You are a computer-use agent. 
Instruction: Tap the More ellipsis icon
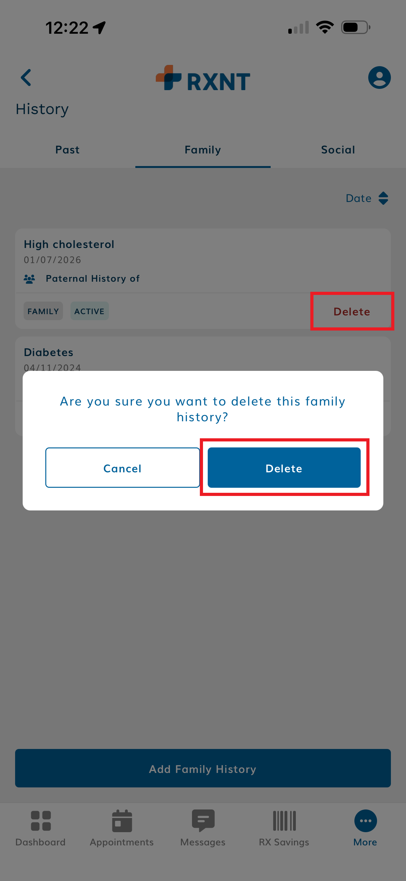365,821
